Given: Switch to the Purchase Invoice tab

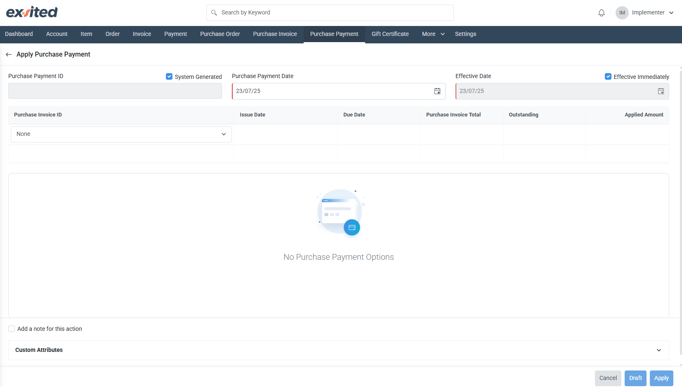Looking at the screenshot, I should [275, 34].
